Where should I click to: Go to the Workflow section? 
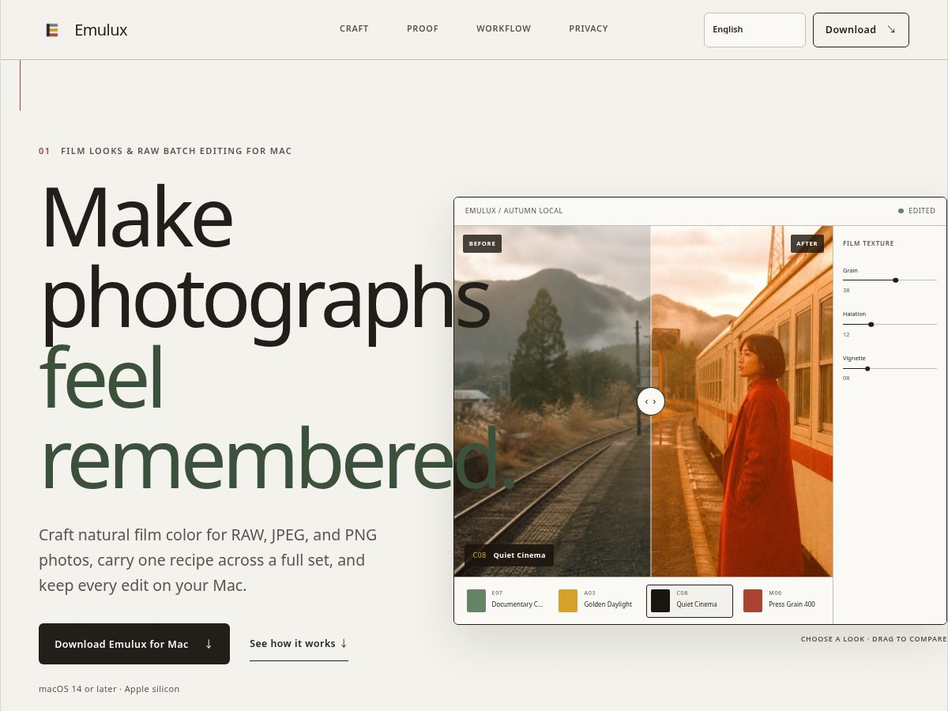pyautogui.click(x=503, y=28)
